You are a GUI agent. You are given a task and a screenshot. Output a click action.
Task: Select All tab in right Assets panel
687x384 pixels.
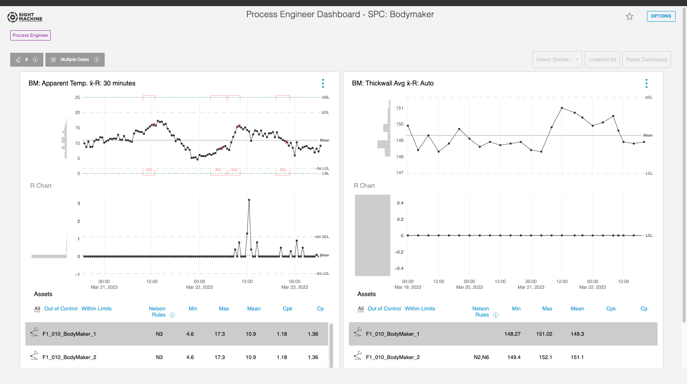pyautogui.click(x=361, y=309)
